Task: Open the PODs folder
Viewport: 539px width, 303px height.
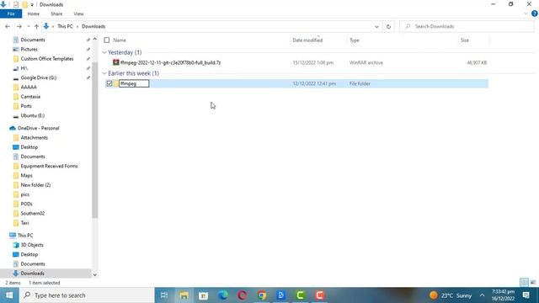Action: pos(26,204)
